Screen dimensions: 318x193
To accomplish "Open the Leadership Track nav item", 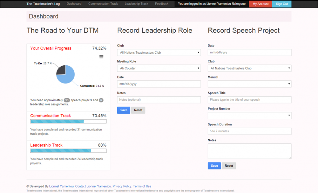I will tap(136, 4).
